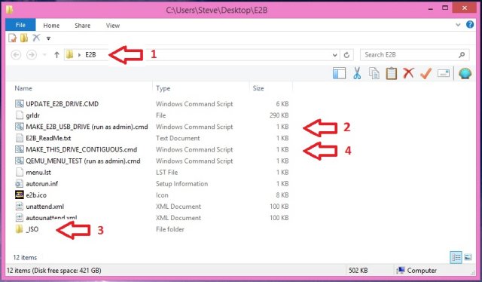Viewport: 482px width, 282px height.
Task: Click the search magnifier icon
Action: (x=462, y=55)
